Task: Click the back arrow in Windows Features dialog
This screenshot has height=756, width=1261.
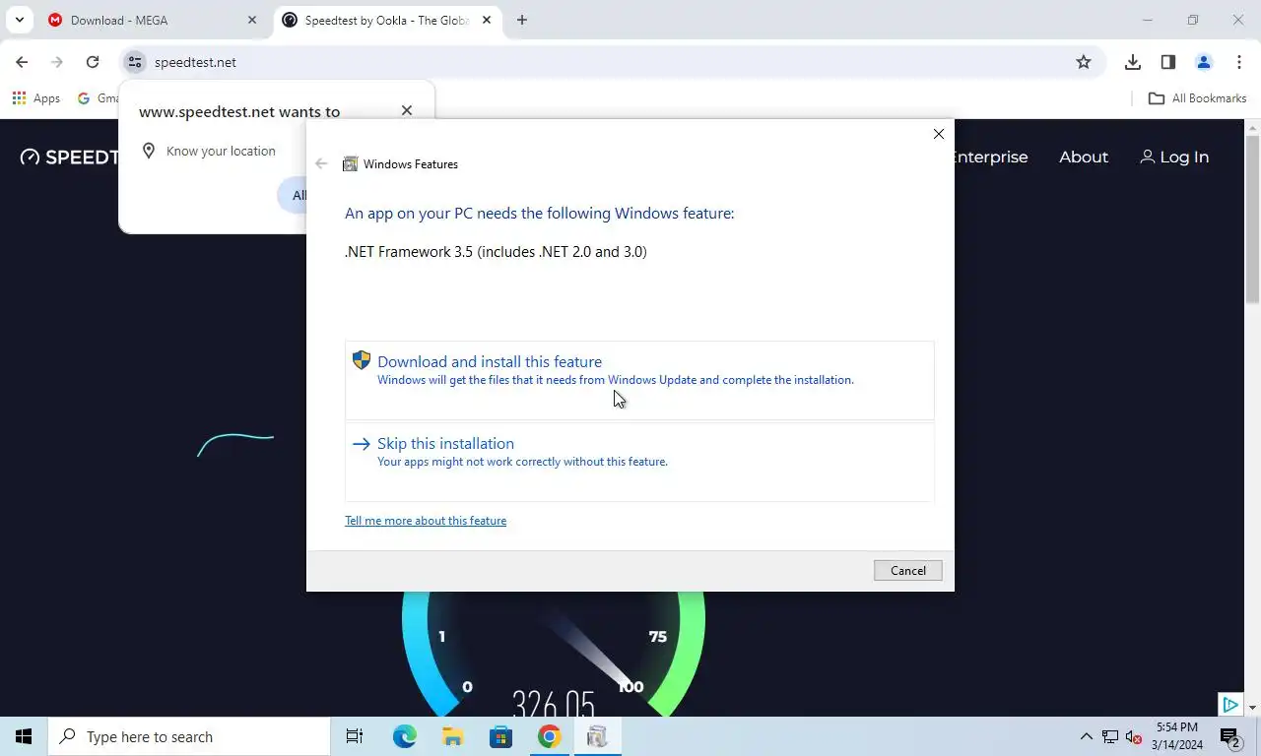Action: pyautogui.click(x=321, y=164)
